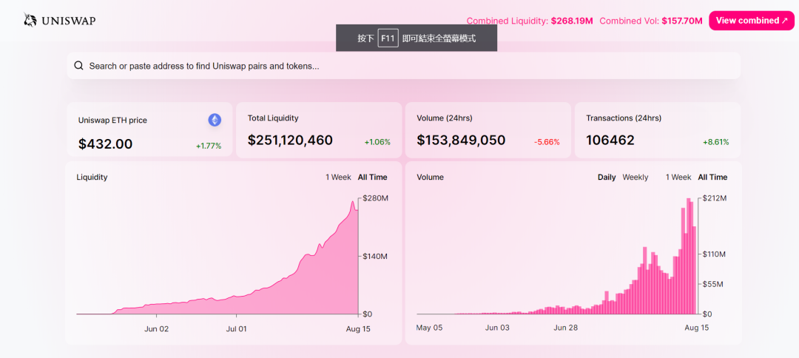Click the $140M liquidity axis label
The width and height of the screenshot is (799, 358).
point(376,256)
